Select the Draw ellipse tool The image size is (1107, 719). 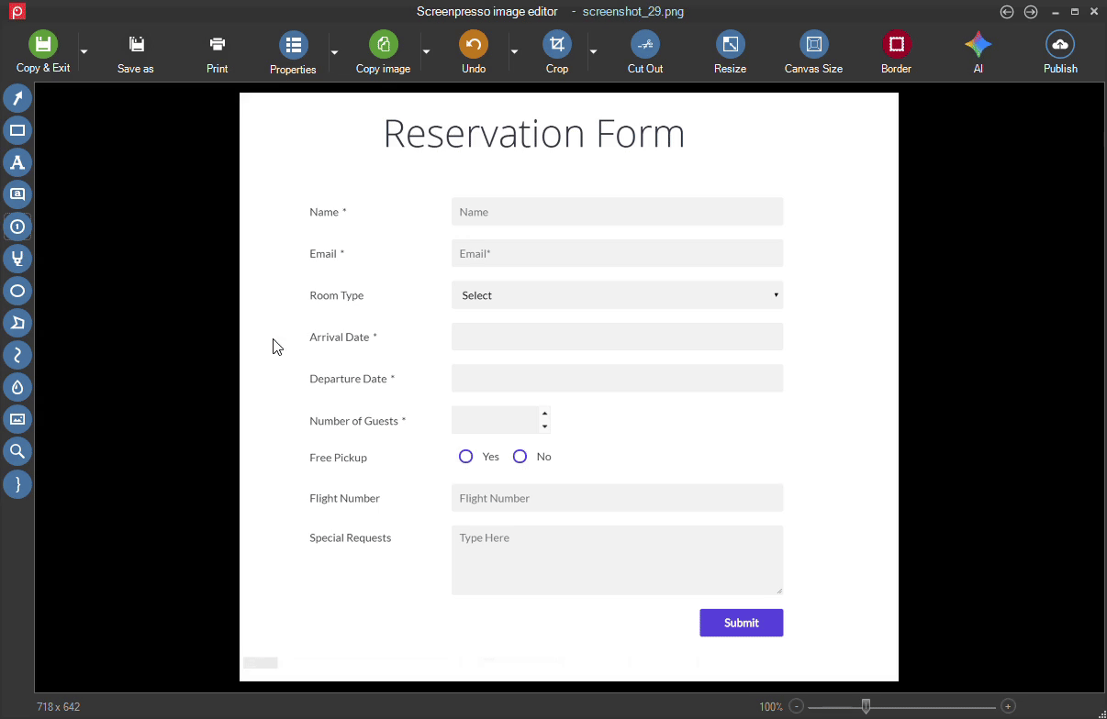coord(17,291)
